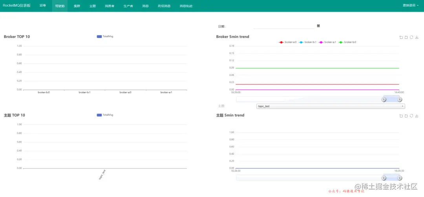Toggle broker-b:0 legend series

point(347,42)
